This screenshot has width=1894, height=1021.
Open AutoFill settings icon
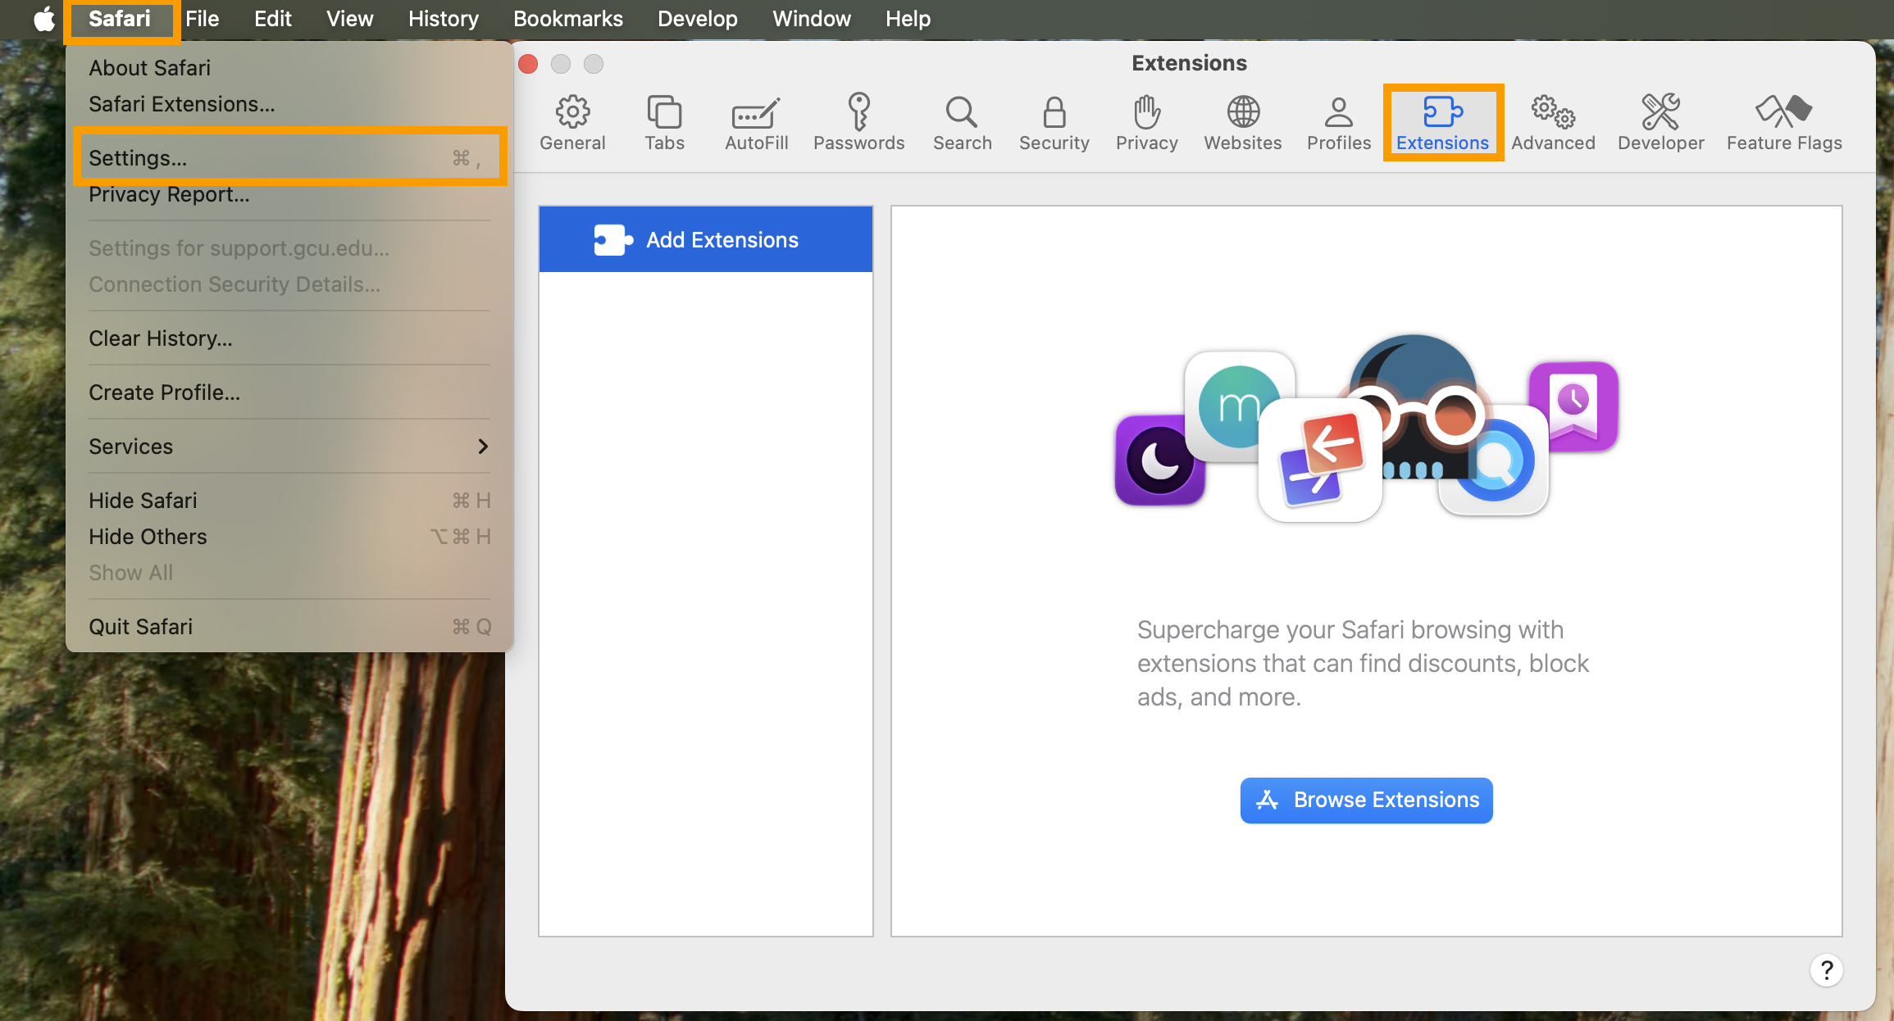click(756, 123)
